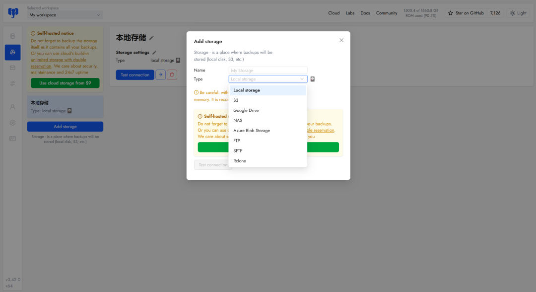
Task: Choose NAS storage type
Action: click(268, 120)
